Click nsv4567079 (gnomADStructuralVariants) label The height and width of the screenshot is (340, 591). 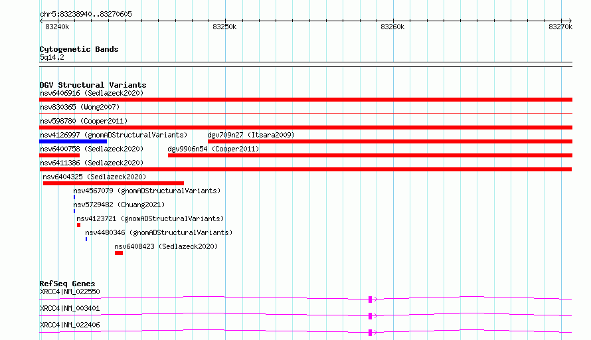(147, 191)
